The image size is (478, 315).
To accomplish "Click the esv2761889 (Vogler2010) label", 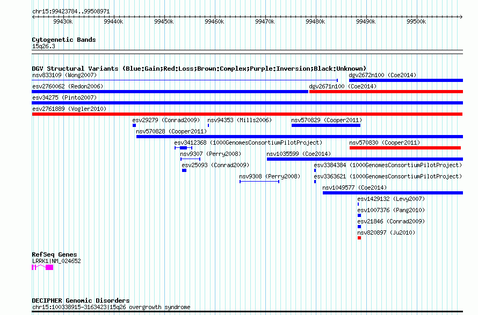I will point(69,109).
